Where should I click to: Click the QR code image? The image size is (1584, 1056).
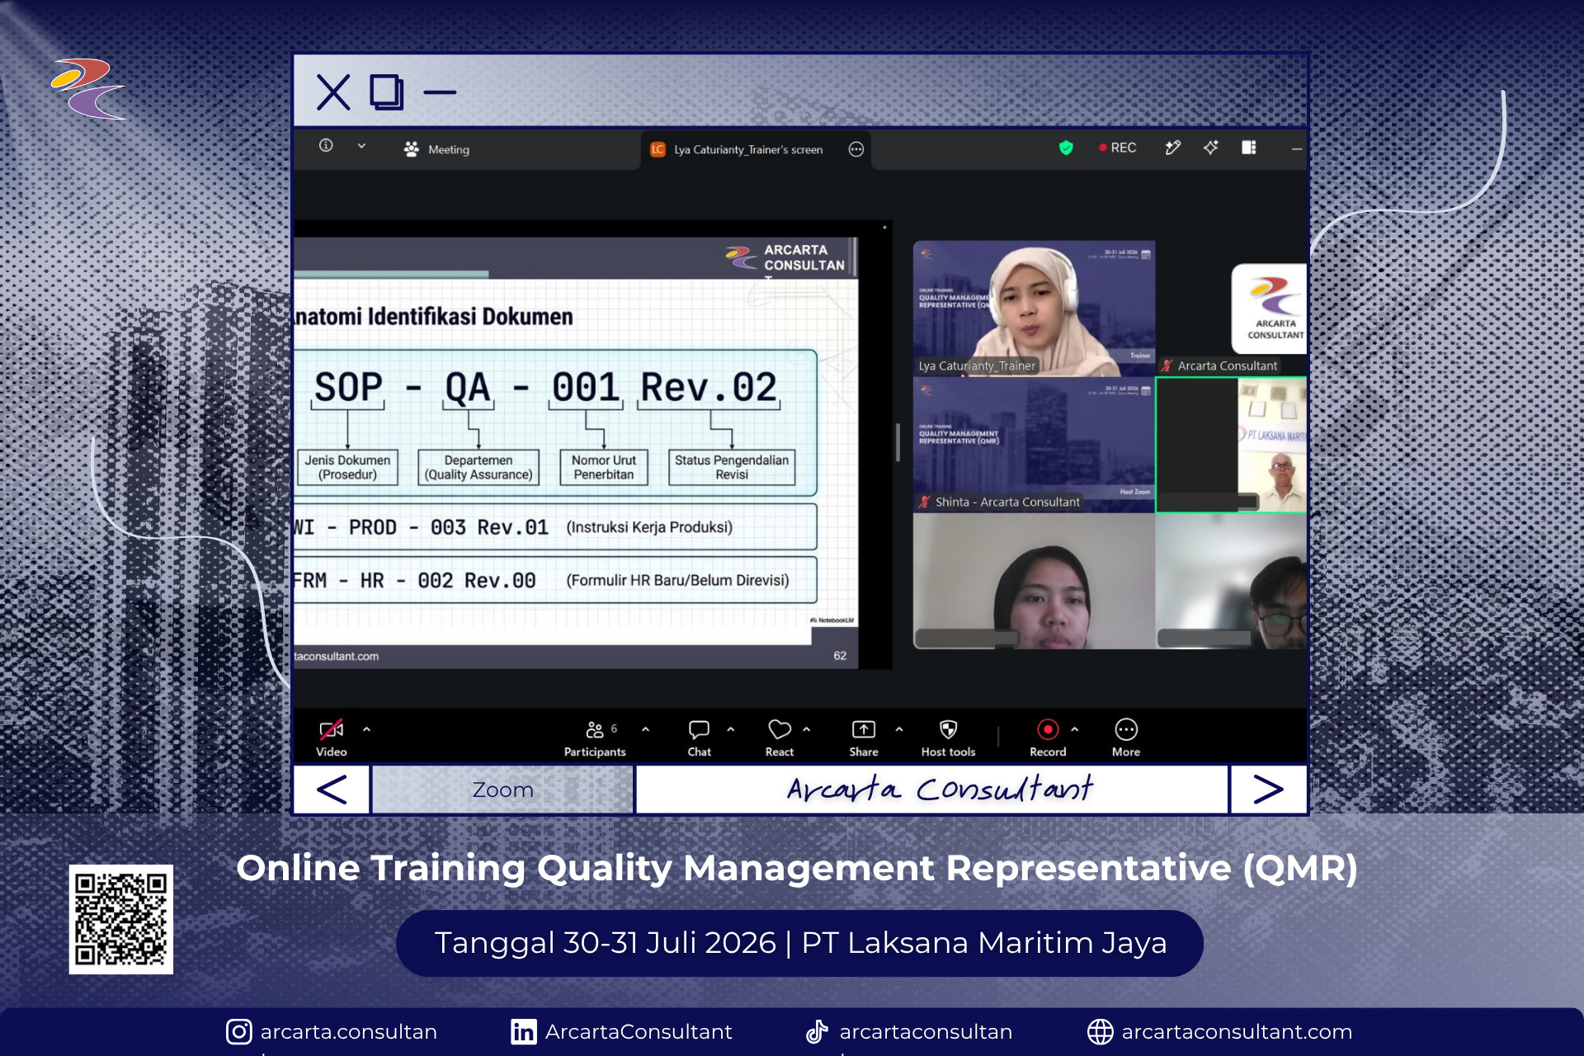pyautogui.click(x=121, y=919)
